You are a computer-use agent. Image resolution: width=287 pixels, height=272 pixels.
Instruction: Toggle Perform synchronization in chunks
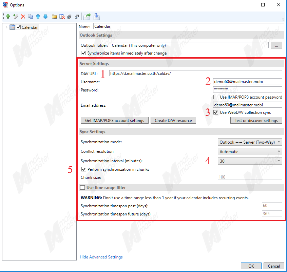pos(84,169)
